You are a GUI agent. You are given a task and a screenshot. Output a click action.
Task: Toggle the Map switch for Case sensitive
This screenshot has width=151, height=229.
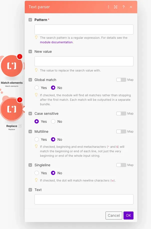121,113
